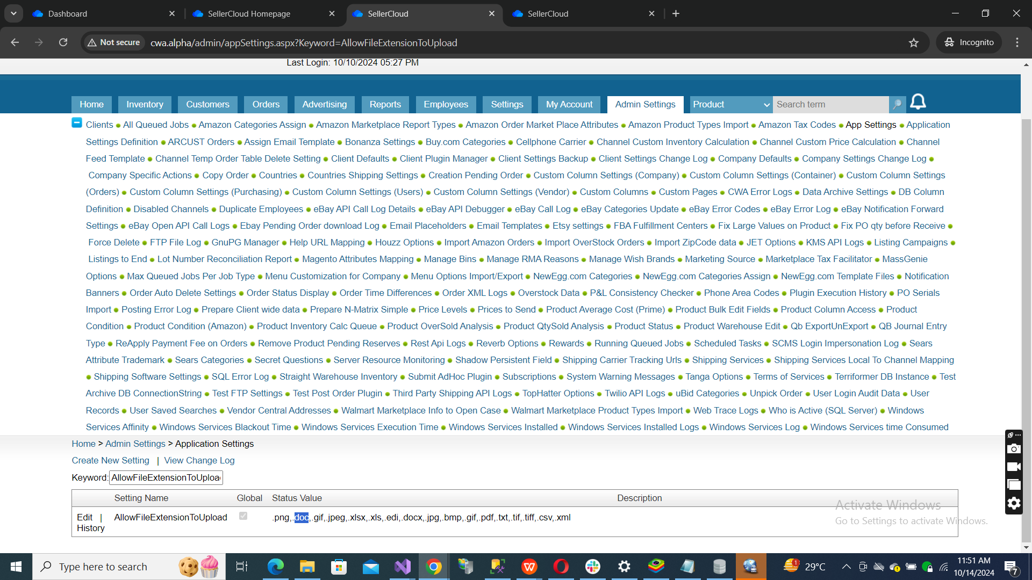Click Edit for AllowFileExtensionToUpload setting
Image resolution: width=1032 pixels, height=580 pixels.
[84, 517]
